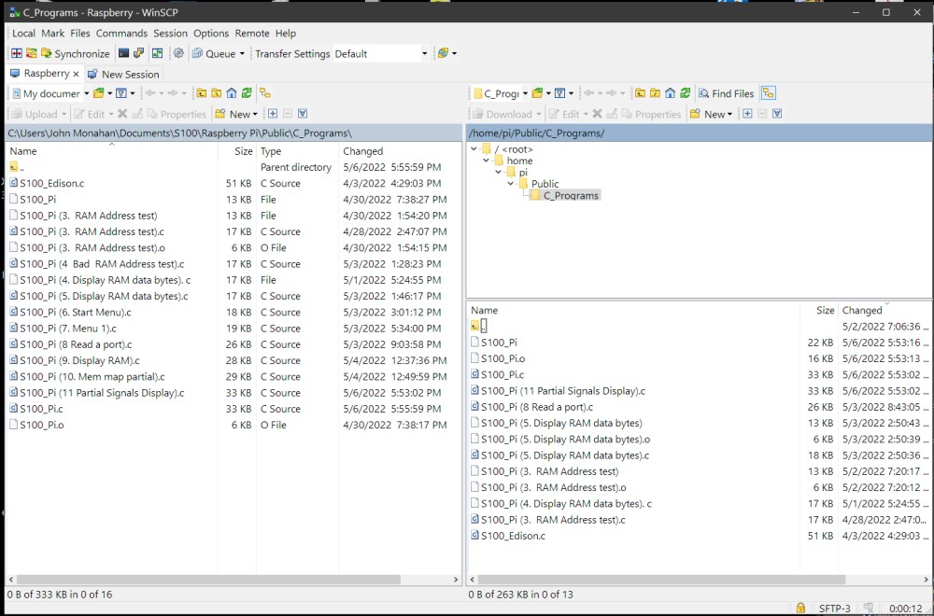Image resolution: width=934 pixels, height=616 pixels.
Task: Sort local files by Type column
Action: point(297,151)
